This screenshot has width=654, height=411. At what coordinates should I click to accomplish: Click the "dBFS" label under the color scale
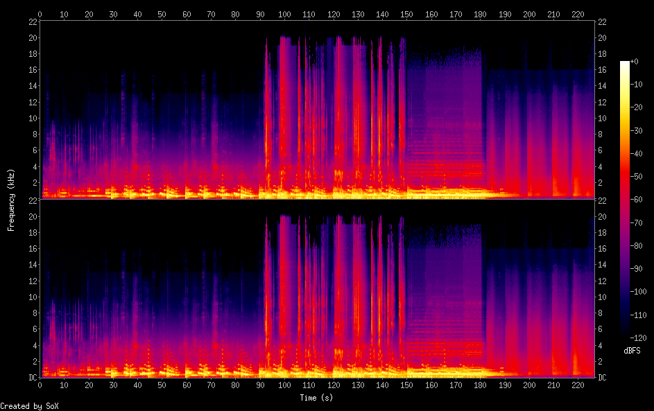(632, 351)
